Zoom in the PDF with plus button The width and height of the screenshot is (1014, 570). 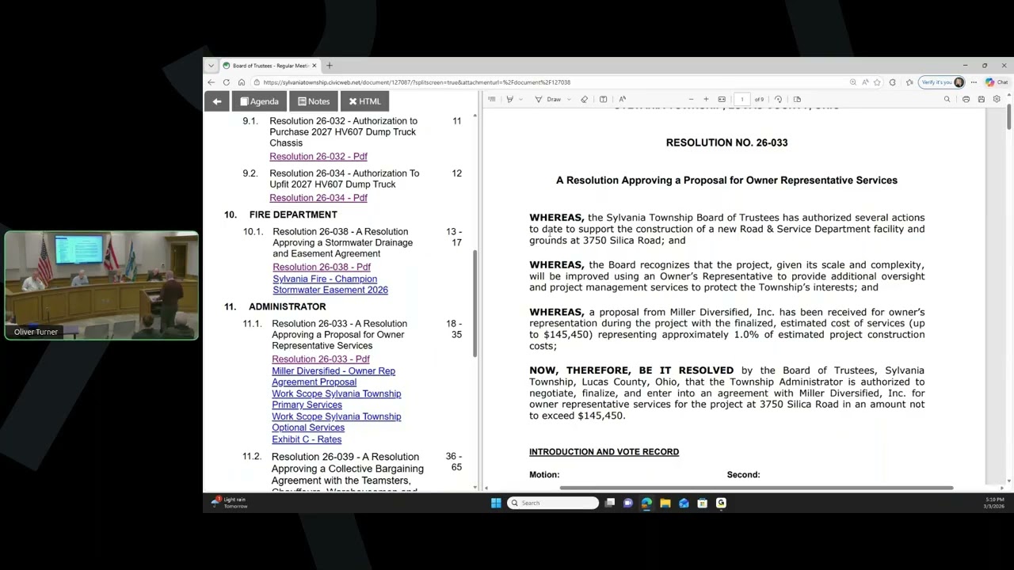pyautogui.click(x=706, y=100)
